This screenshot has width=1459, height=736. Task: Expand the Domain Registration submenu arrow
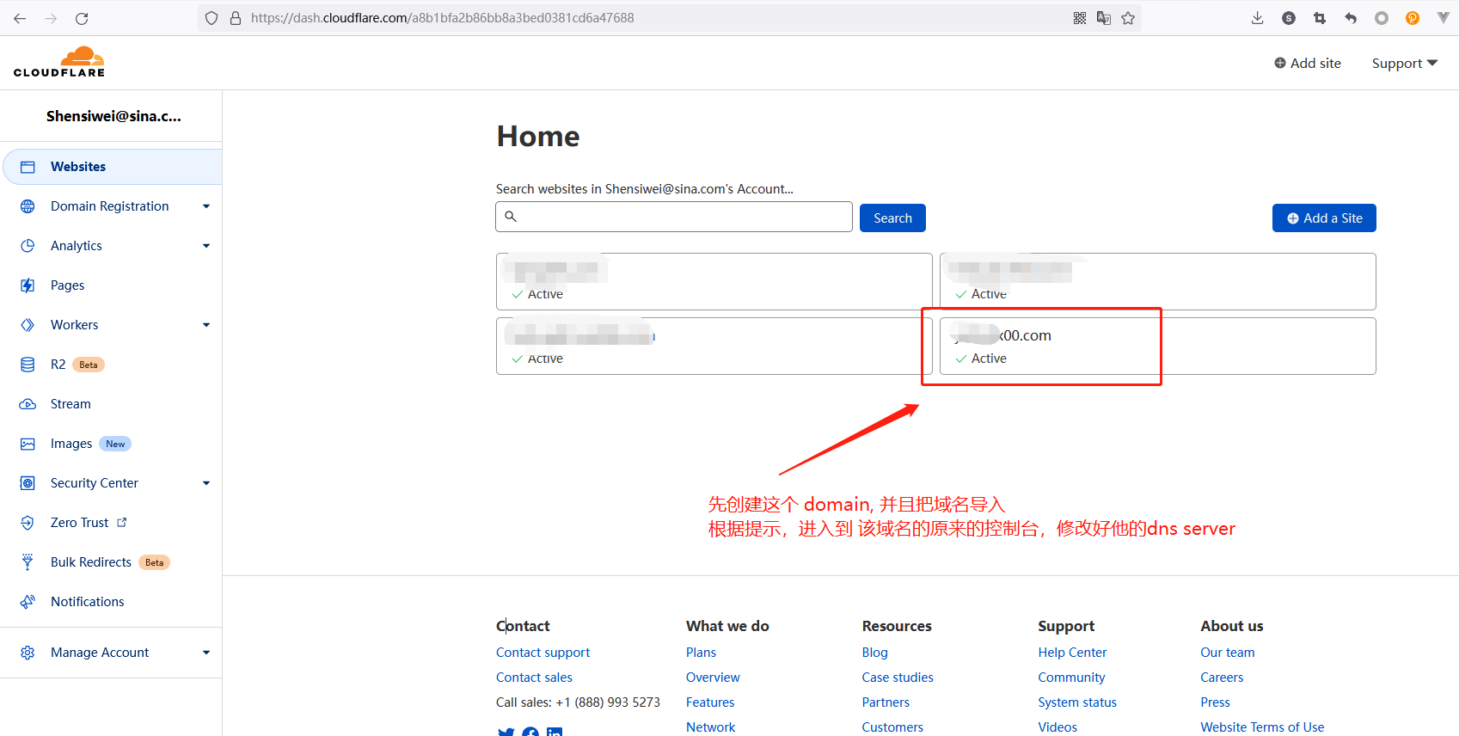click(206, 206)
